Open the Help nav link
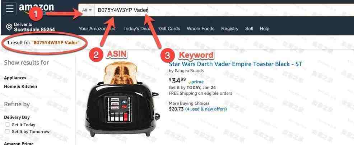This screenshot has height=145, width=354. click(x=264, y=29)
